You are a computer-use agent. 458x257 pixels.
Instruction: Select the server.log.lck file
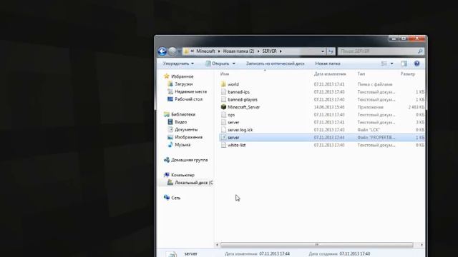pos(240,130)
